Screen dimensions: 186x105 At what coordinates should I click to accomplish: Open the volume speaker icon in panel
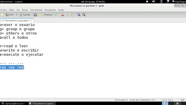tap(153, 1)
